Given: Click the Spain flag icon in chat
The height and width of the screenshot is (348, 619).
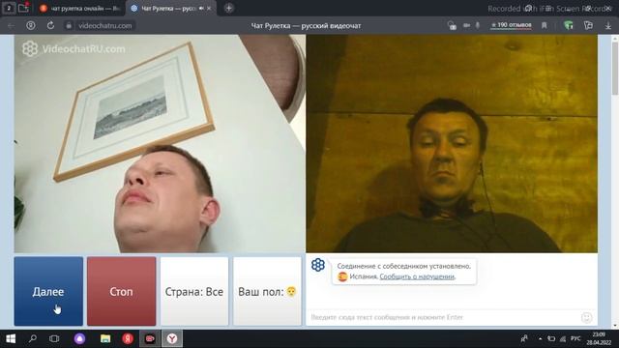Looking at the screenshot, I should click(342, 276).
